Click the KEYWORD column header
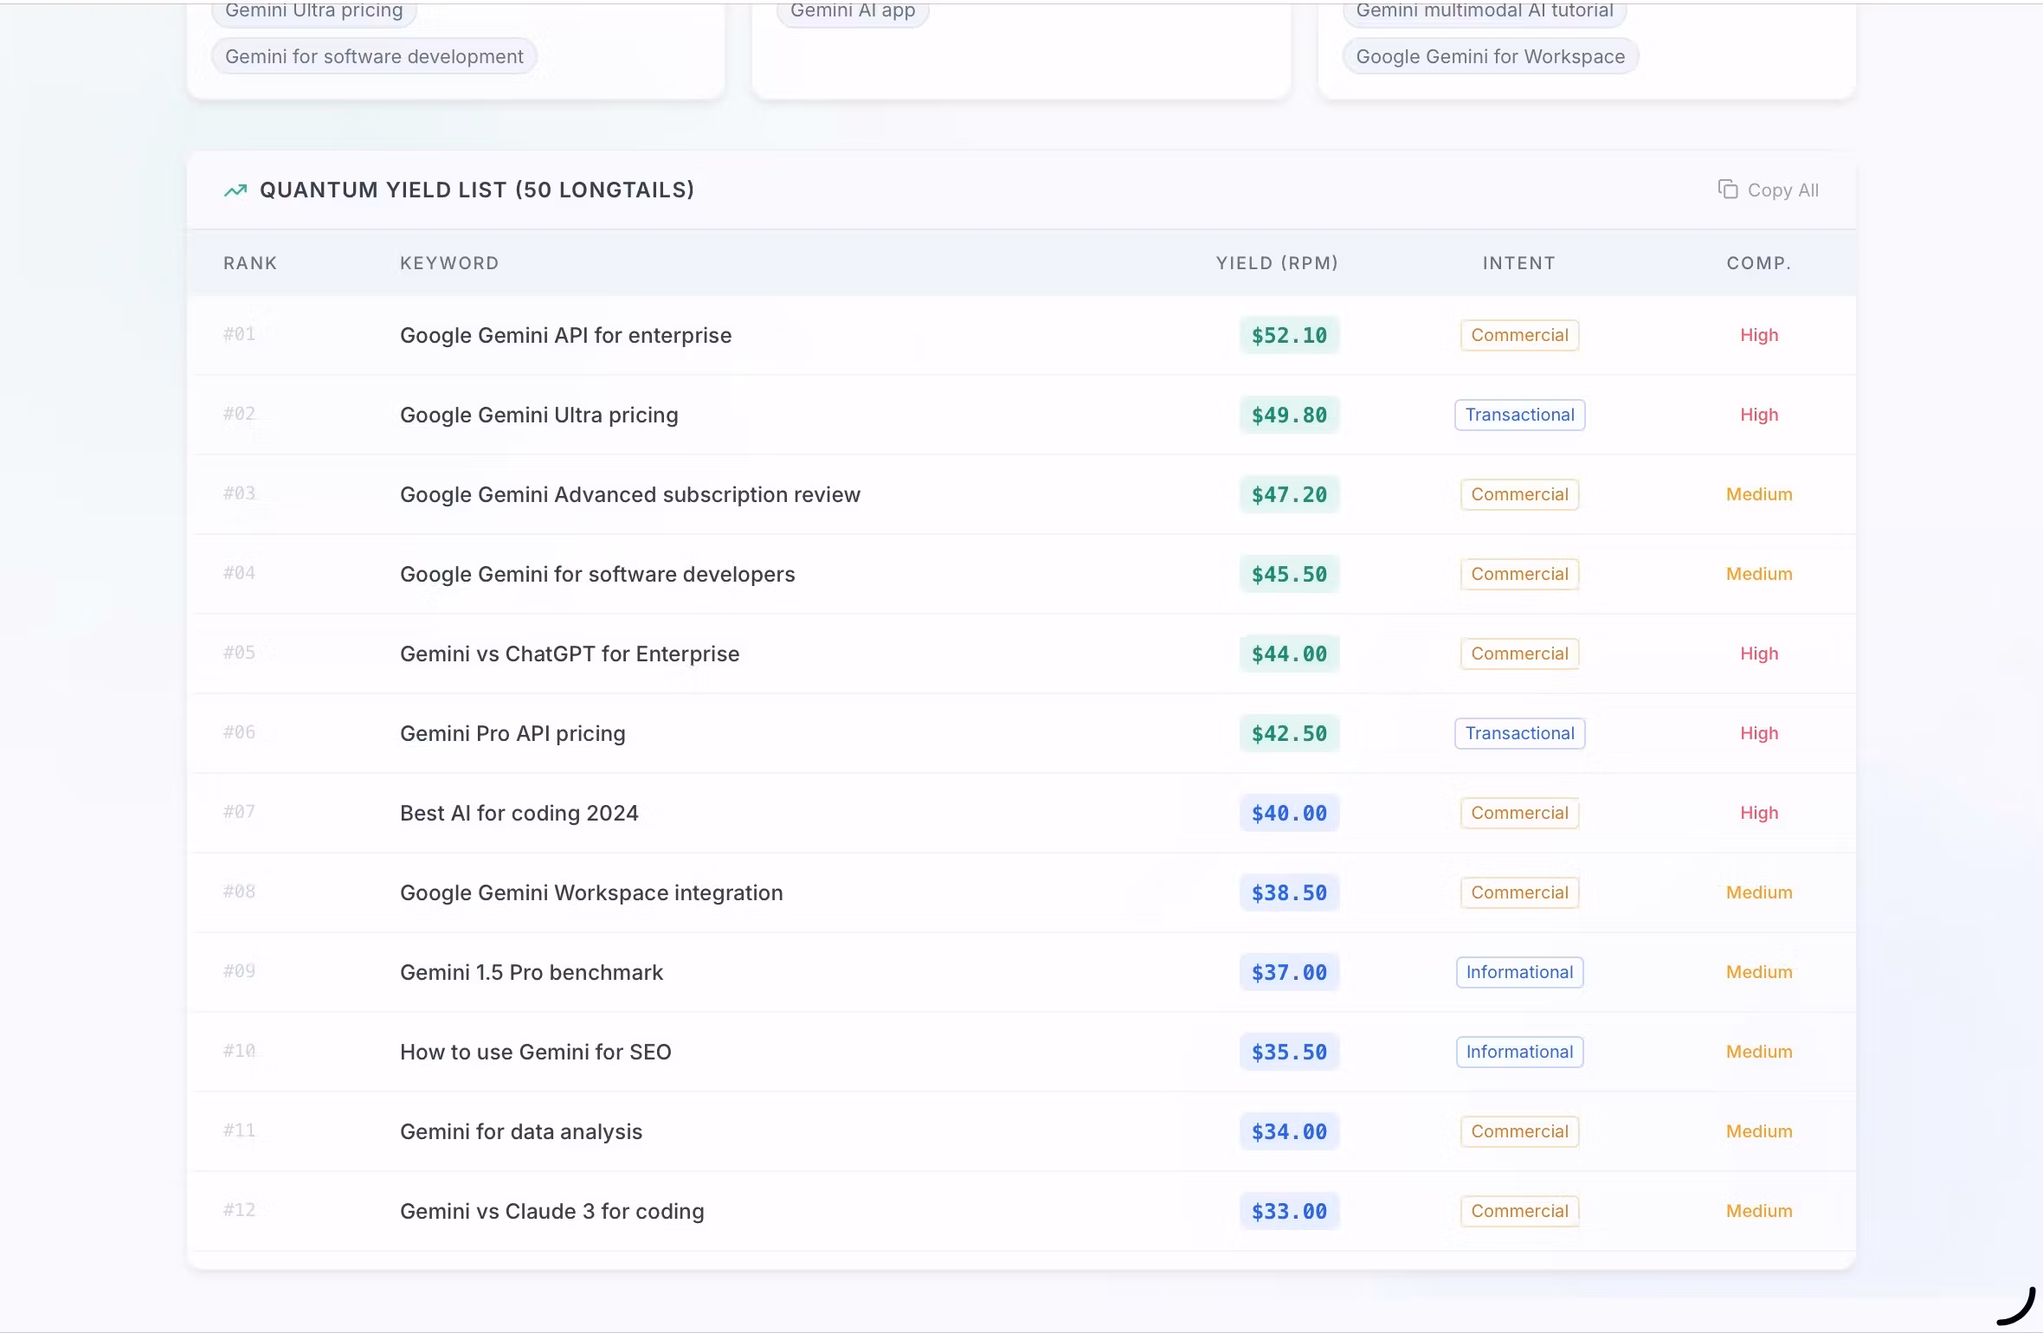The width and height of the screenshot is (2043, 1333). point(449,263)
